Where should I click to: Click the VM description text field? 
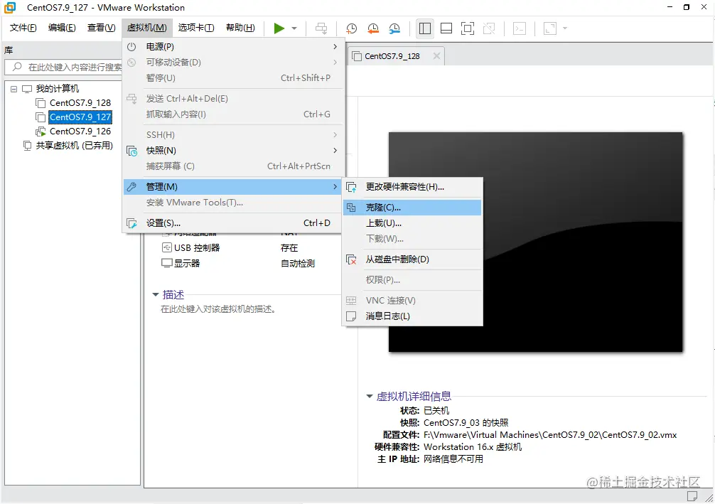click(218, 309)
